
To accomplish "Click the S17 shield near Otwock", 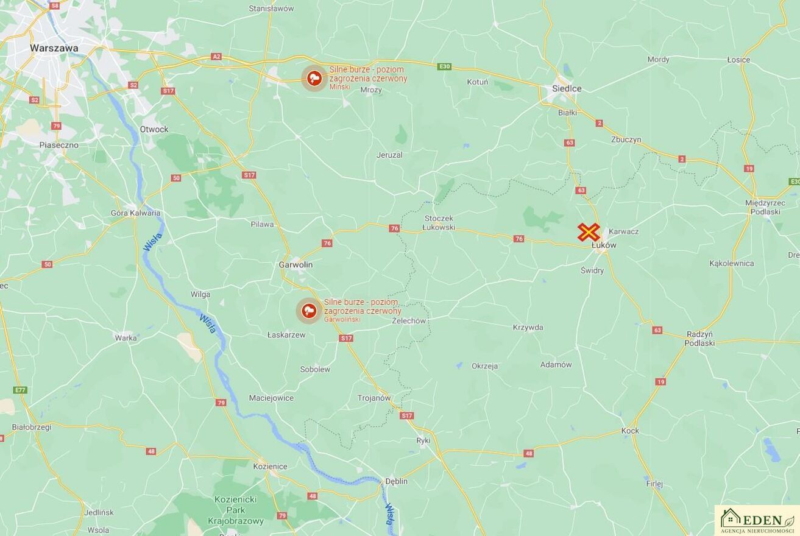I will coord(168,91).
